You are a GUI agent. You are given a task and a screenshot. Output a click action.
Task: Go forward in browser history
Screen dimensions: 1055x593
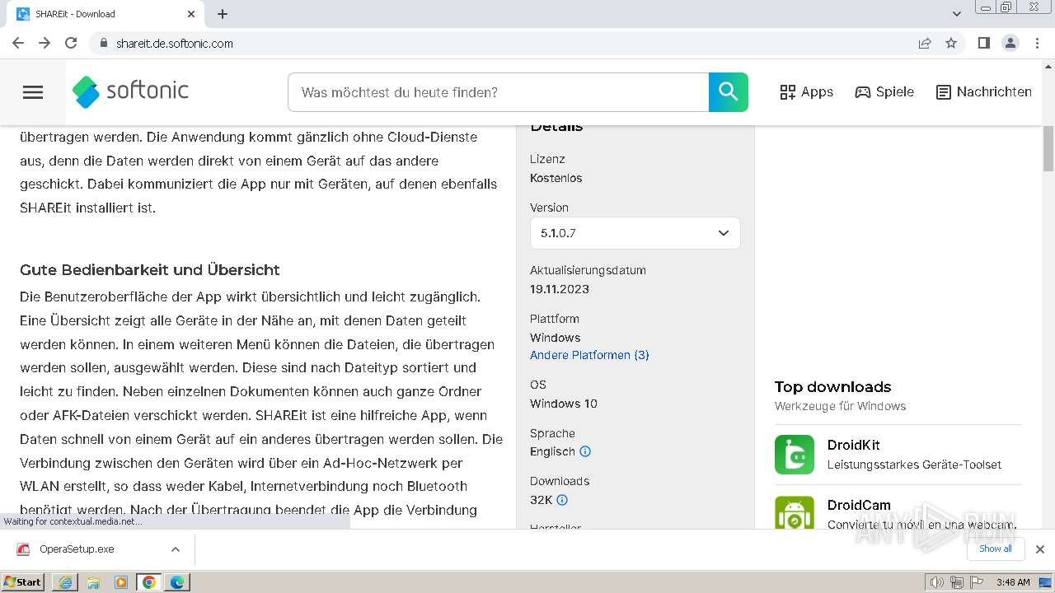[x=45, y=43]
